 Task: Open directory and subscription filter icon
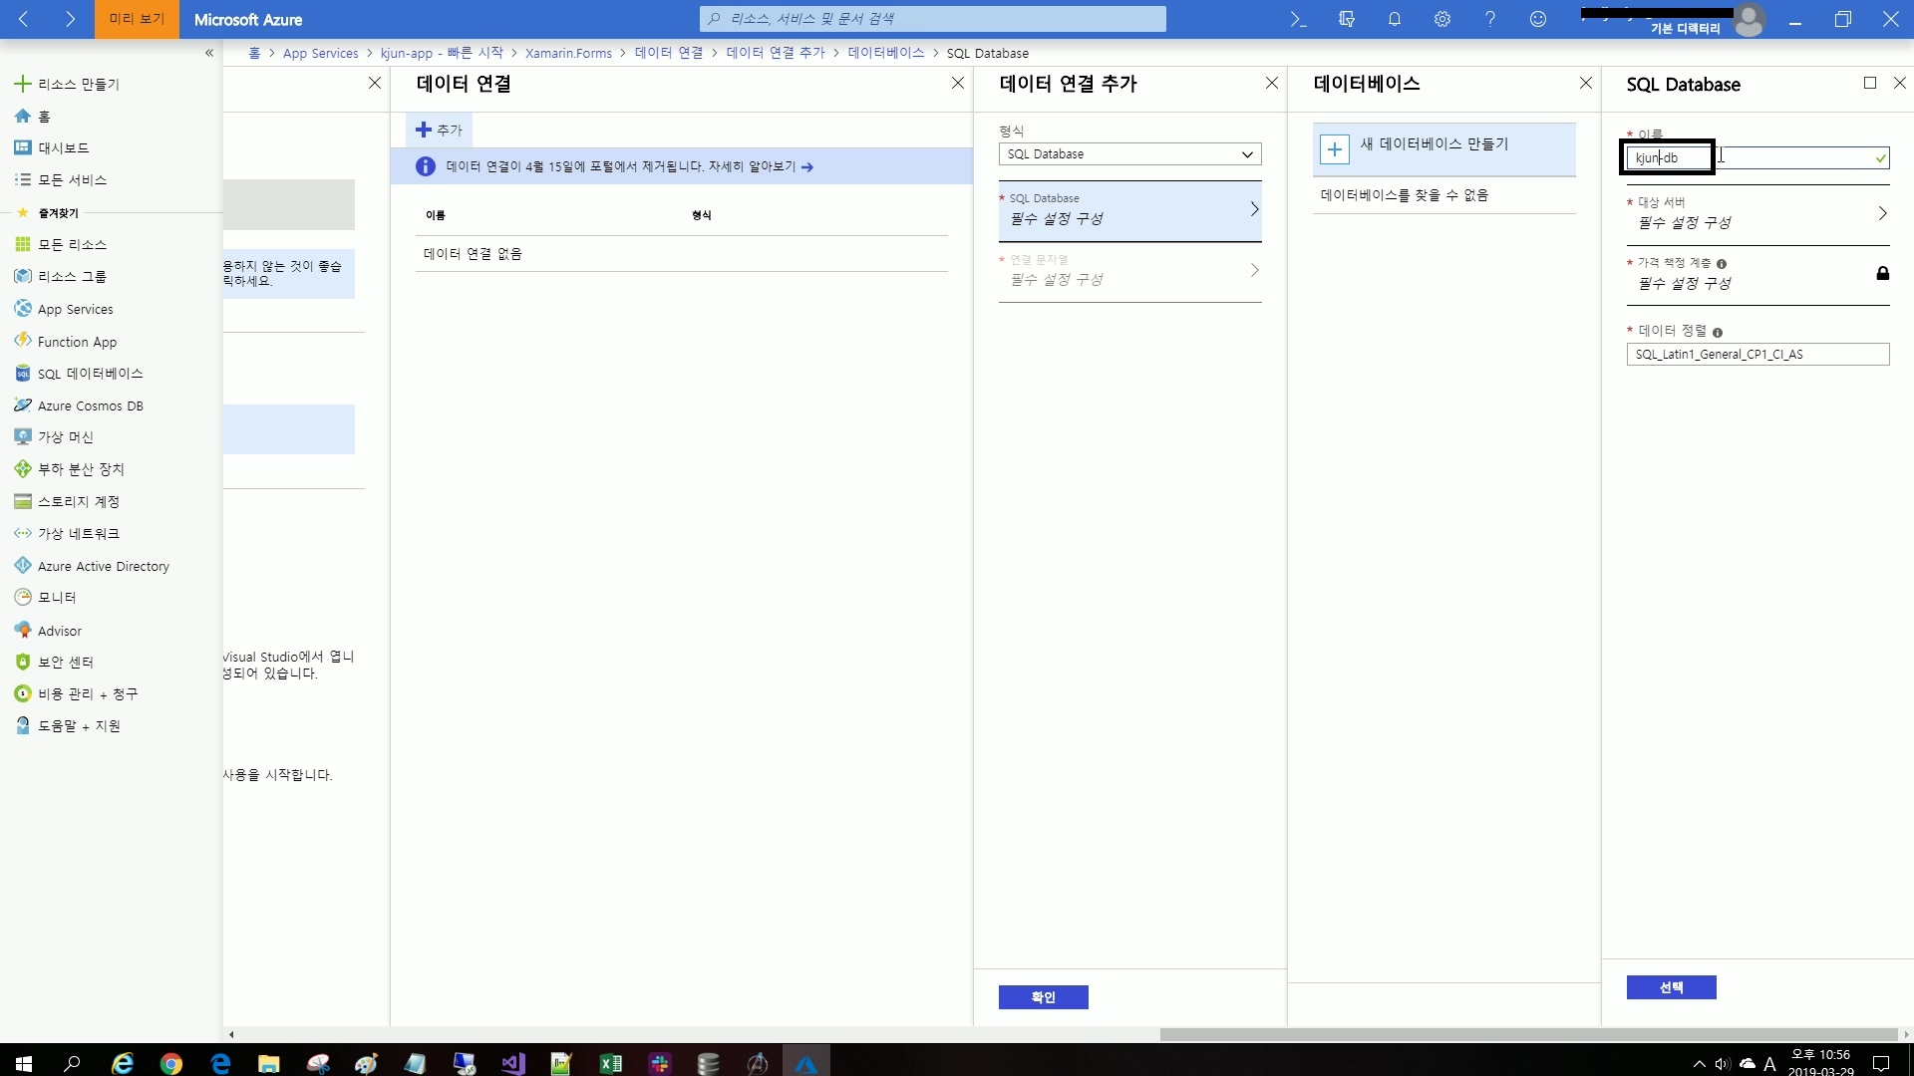point(1346,19)
